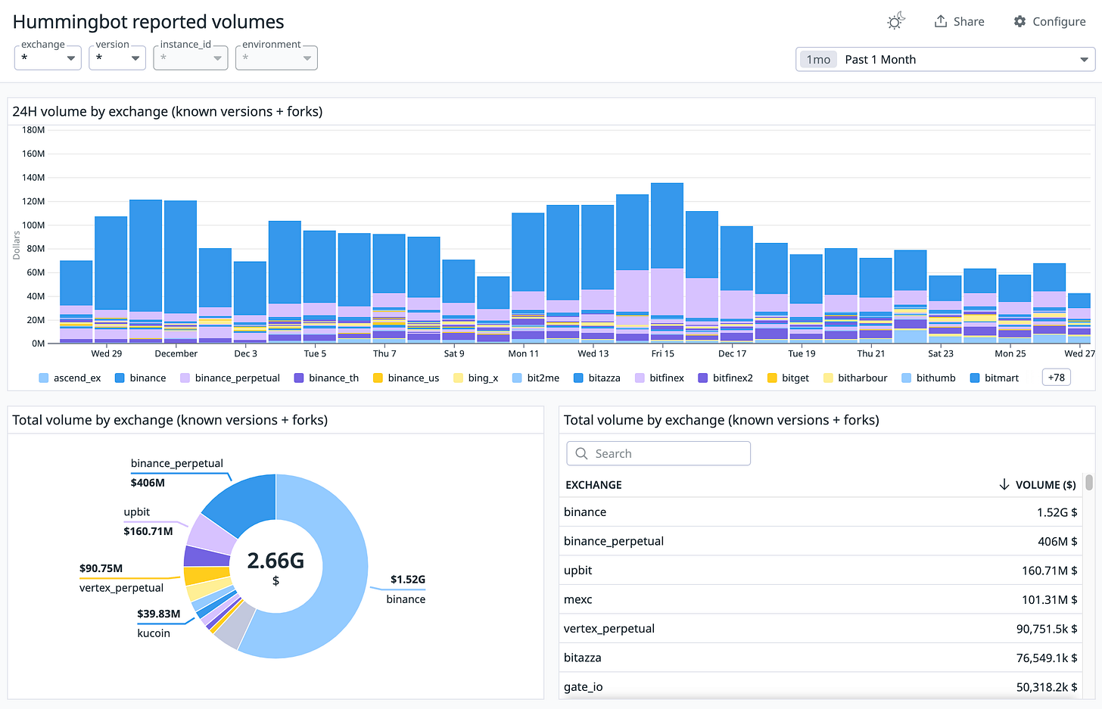1102x709 pixels.
Task: Click the 160.71M $ volume cell
Action: pyautogui.click(x=1050, y=571)
